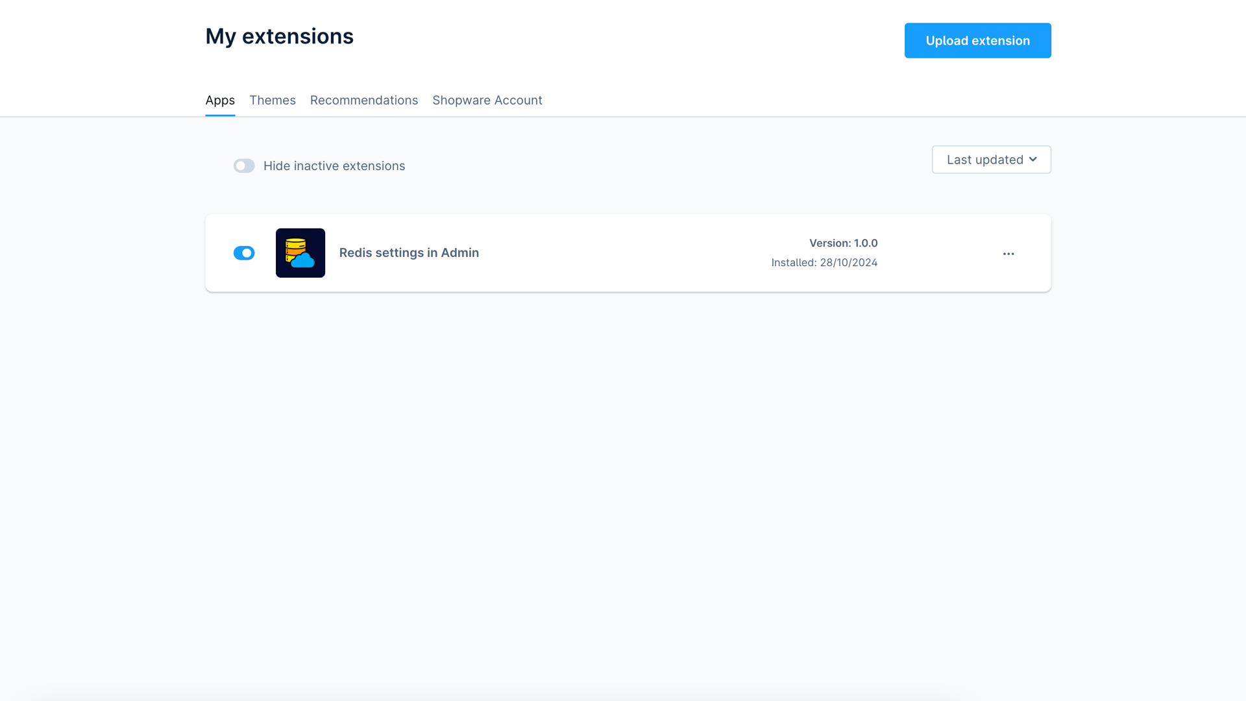Deactivate the Redis settings in Admin extension

click(244, 253)
